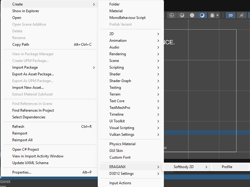
Task: Toggle scene lighting icon next to 2D
Action: pyautogui.click(x=241, y=15)
